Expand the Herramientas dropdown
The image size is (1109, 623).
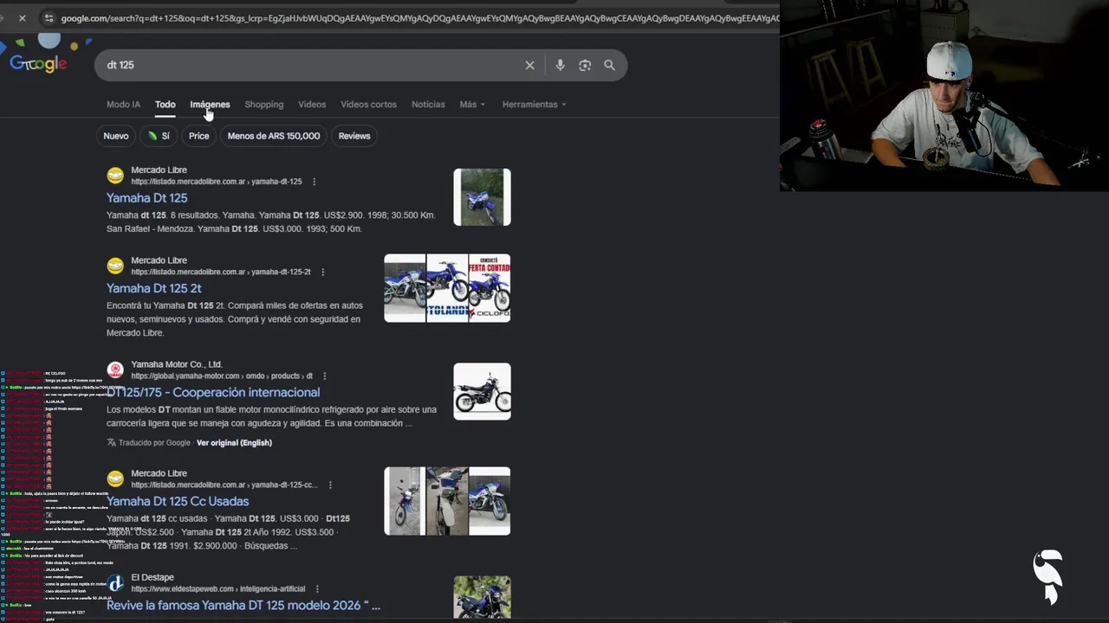point(534,105)
